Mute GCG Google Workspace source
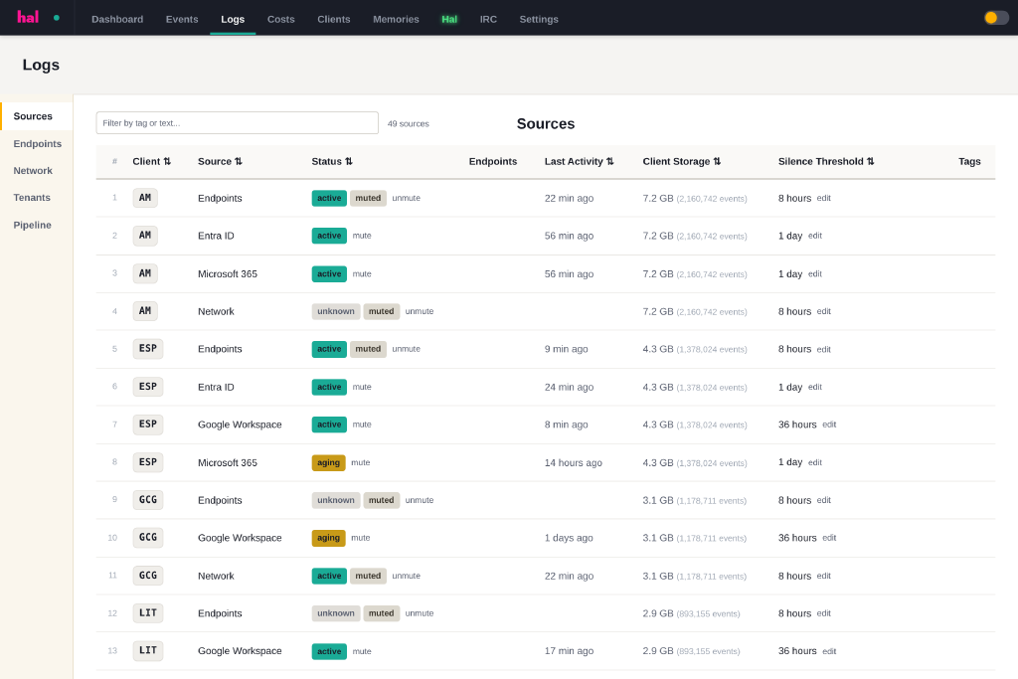Image resolution: width=1018 pixels, height=679 pixels. pos(360,538)
